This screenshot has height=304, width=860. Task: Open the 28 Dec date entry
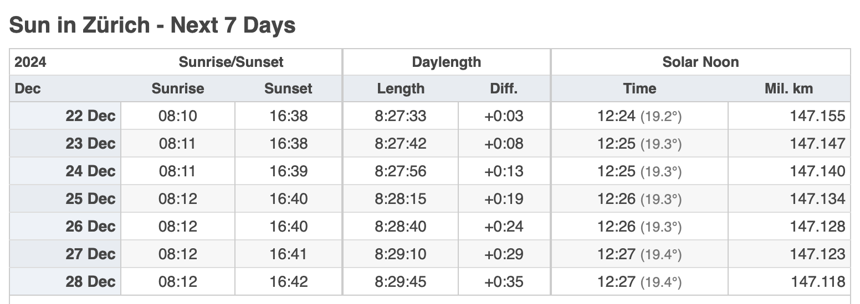(x=65, y=282)
